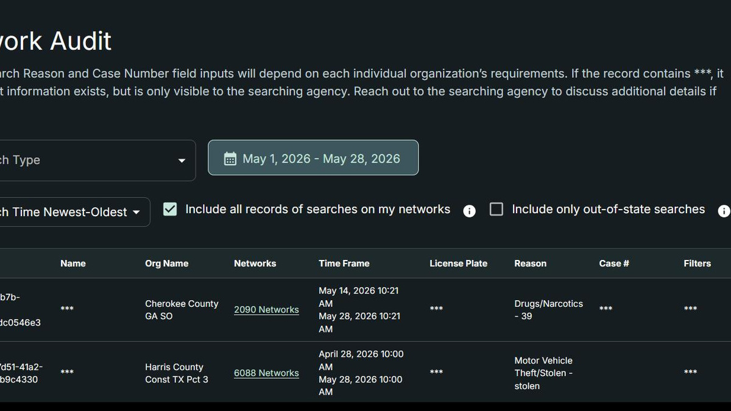The image size is (731, 411).
Task: Check Include only out-of-state searches
Action: (496, 209)
